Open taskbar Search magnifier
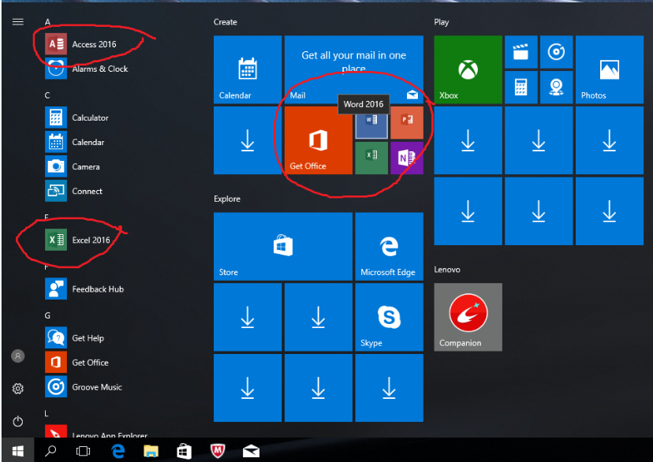The width and height of the screenshot is (653, 462). [x=50, y=451]
